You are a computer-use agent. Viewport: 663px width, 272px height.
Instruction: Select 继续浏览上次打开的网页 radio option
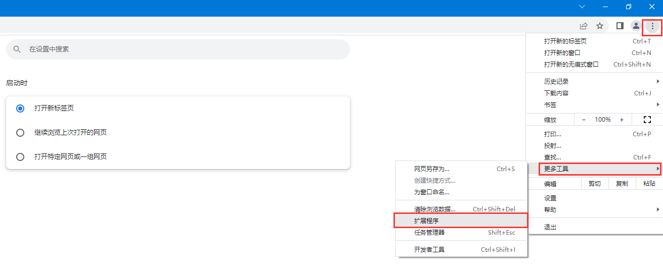(20, 133)
